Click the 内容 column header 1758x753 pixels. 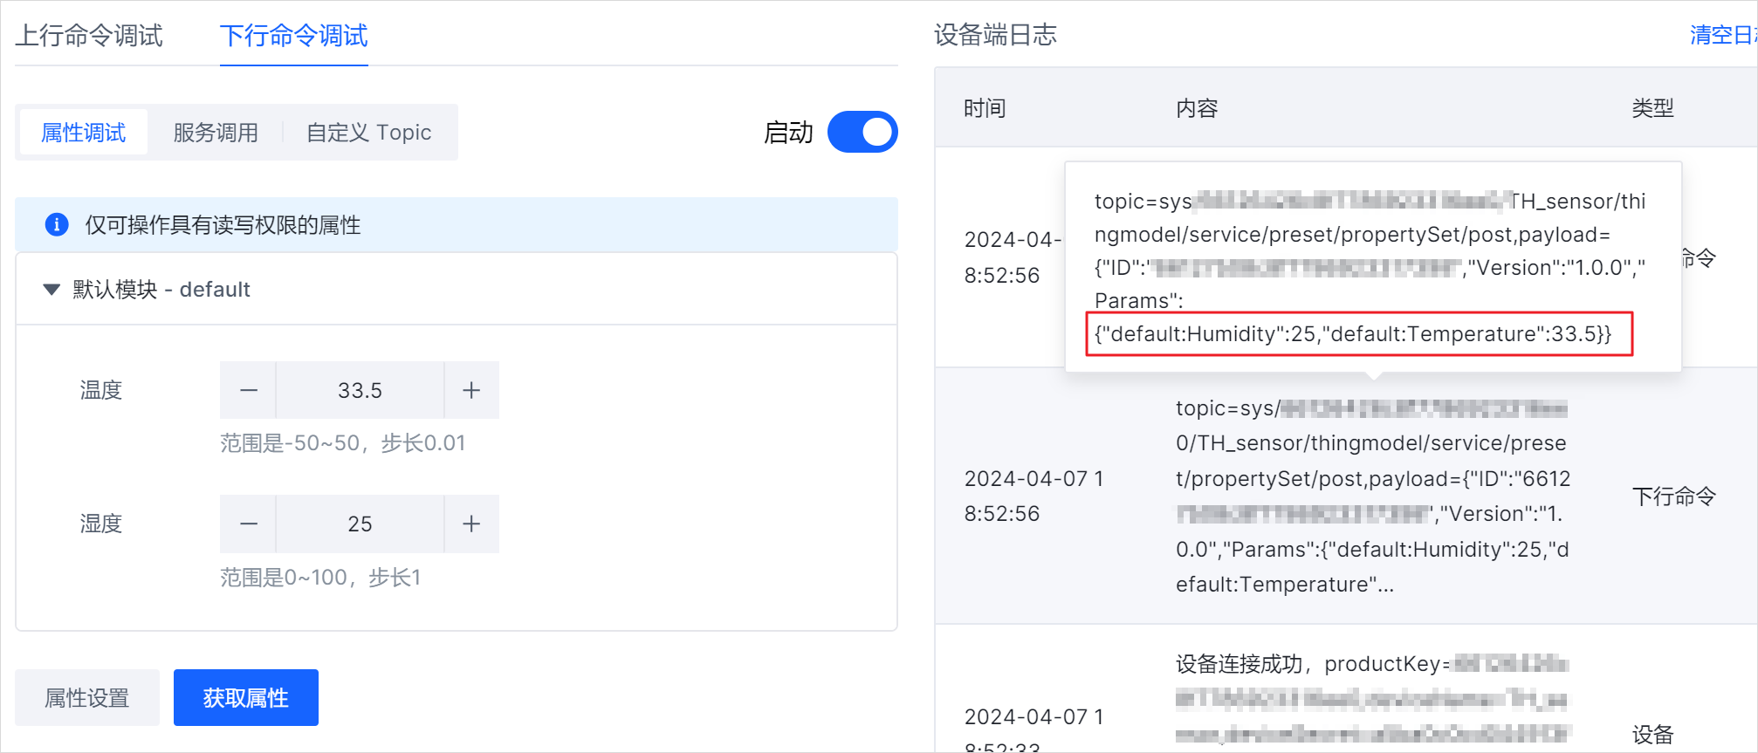1197,108
